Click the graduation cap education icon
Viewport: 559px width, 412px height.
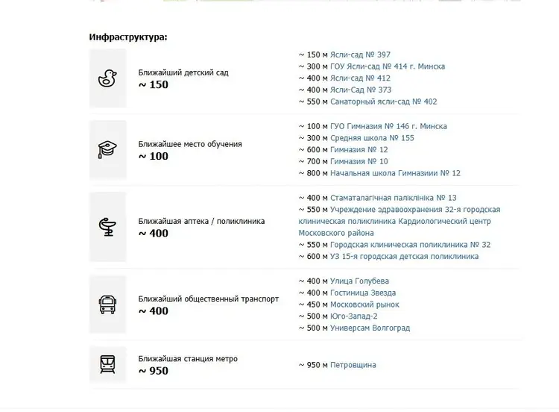coord(107,149)
